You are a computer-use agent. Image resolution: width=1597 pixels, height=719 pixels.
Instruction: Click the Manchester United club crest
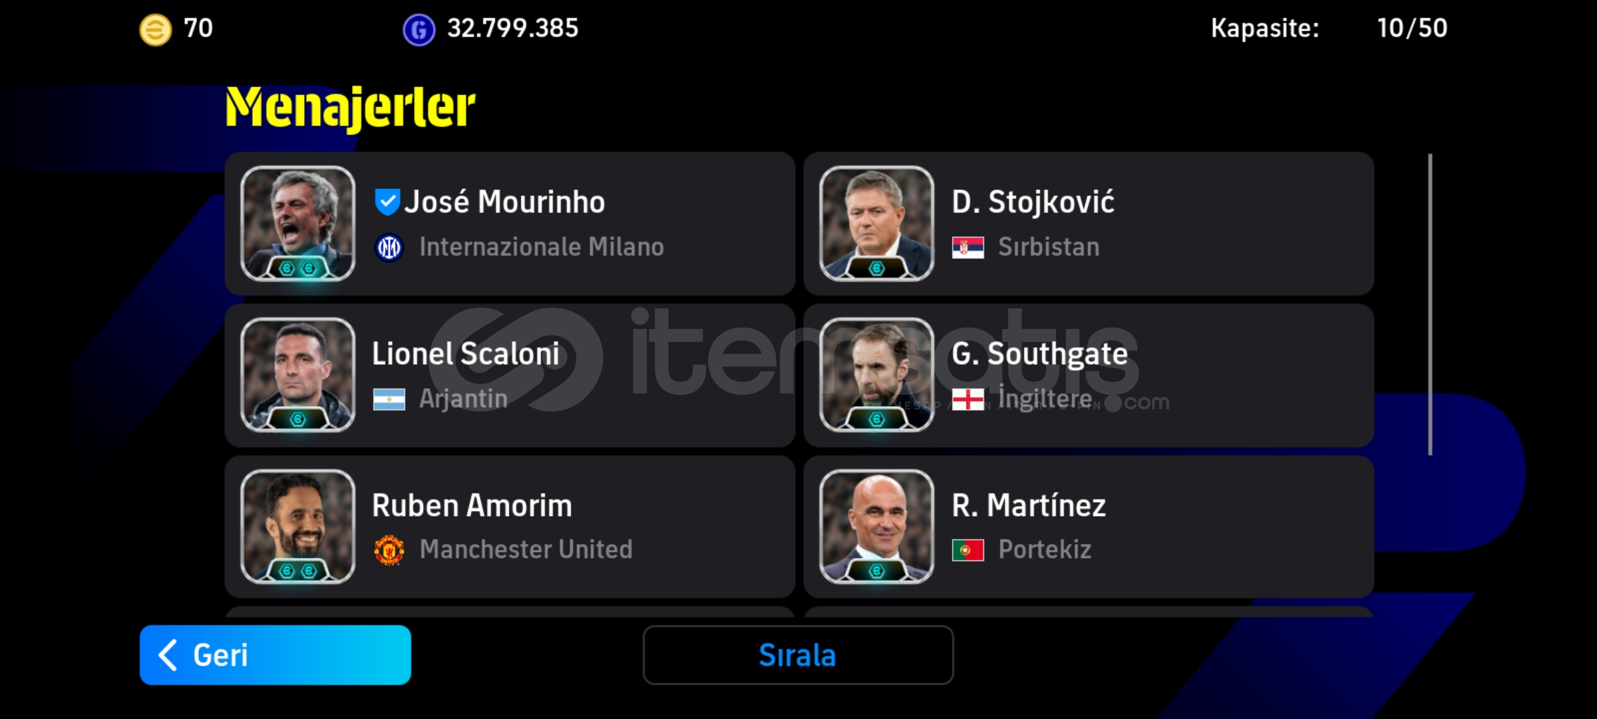click(389, 550)
